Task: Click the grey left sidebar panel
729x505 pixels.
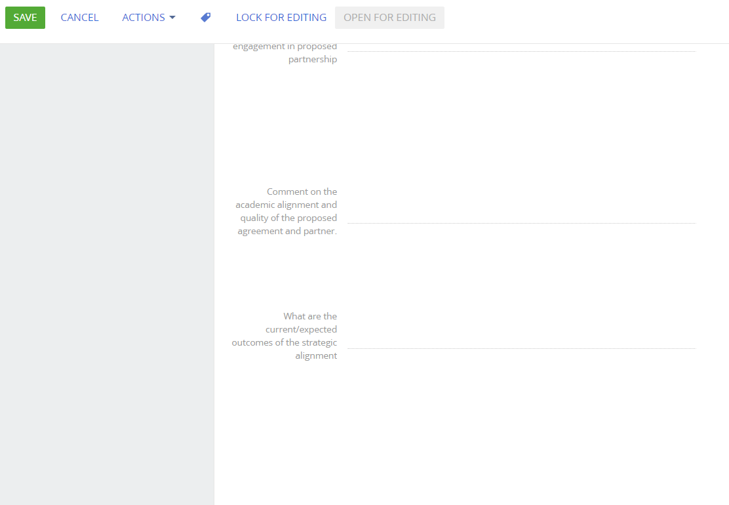Action: [x=106, y=262]
